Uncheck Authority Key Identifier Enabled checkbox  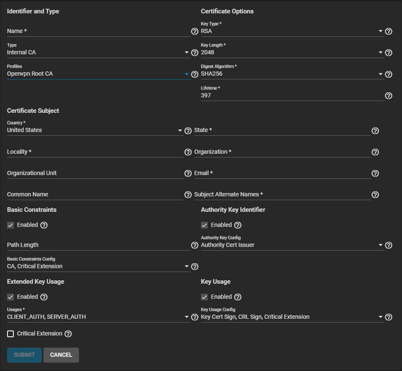[204, 225]
